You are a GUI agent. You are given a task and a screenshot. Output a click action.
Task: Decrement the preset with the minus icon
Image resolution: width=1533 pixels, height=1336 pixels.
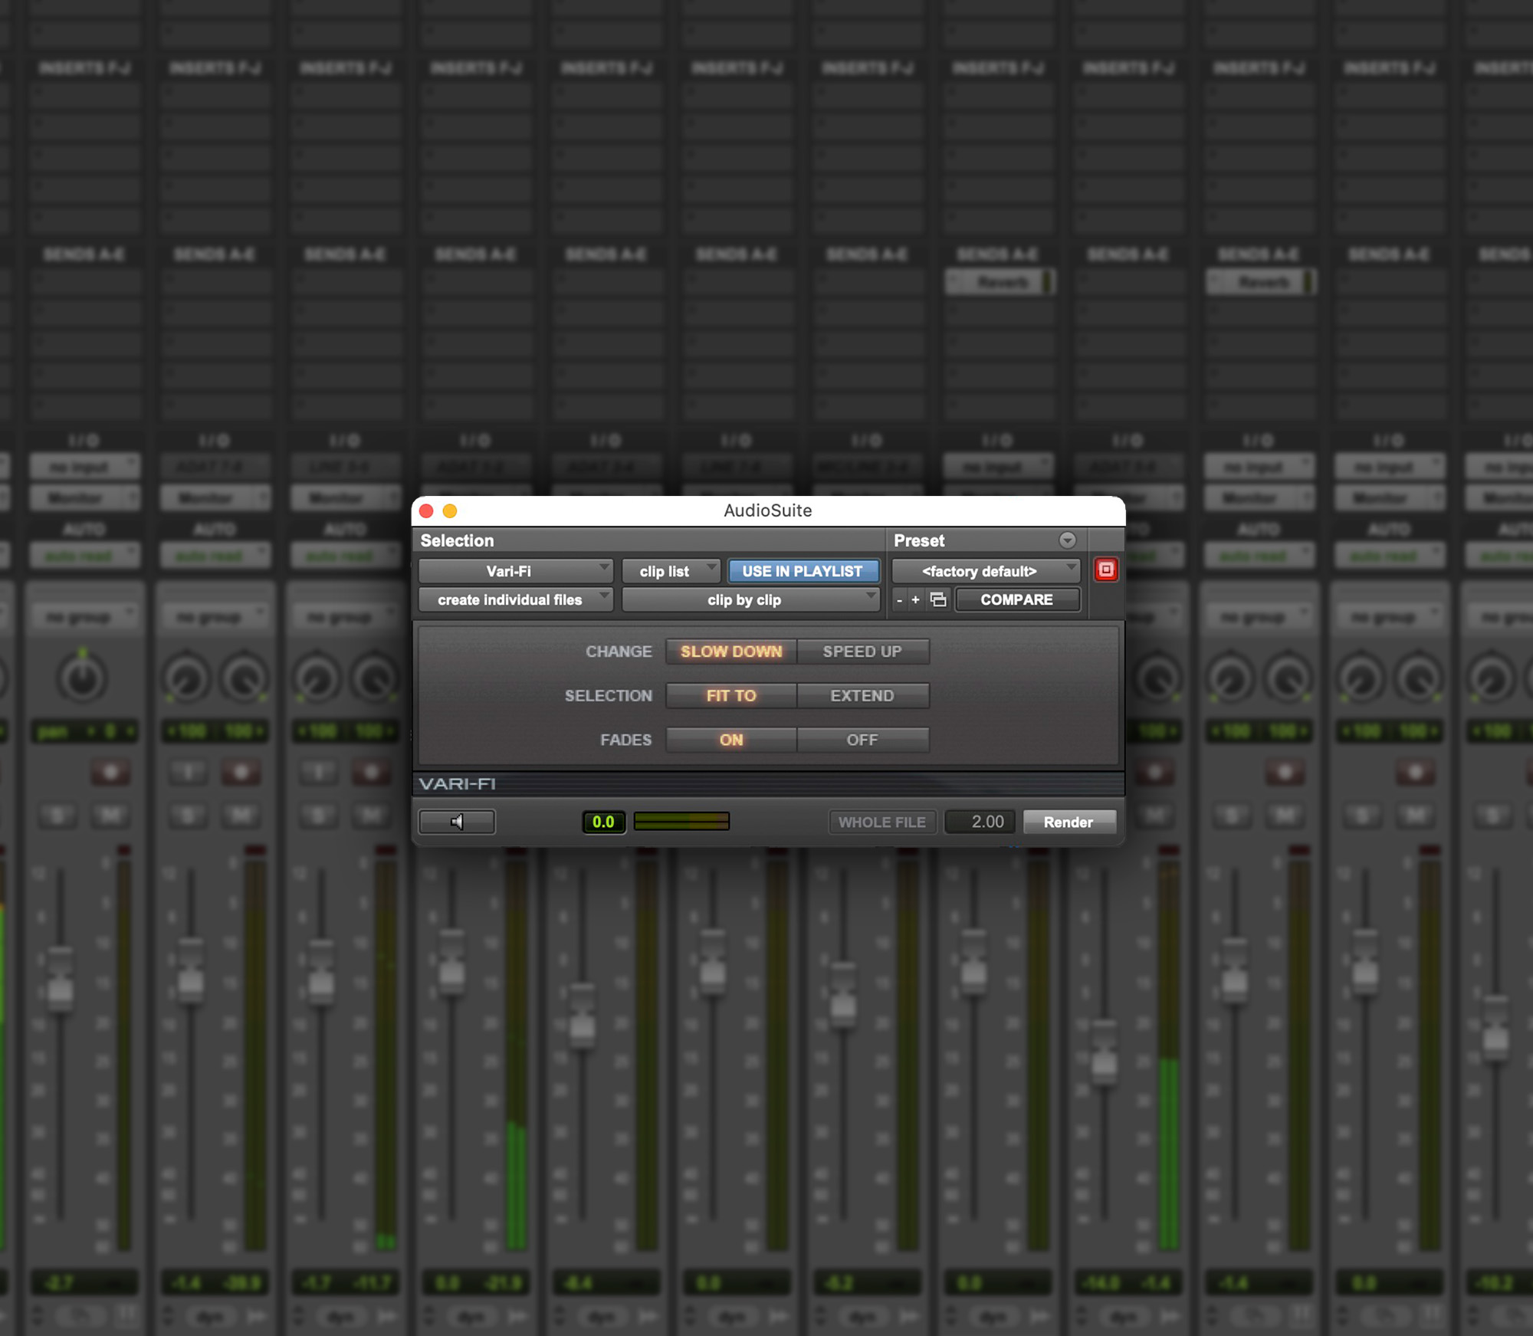pos(900,600)
